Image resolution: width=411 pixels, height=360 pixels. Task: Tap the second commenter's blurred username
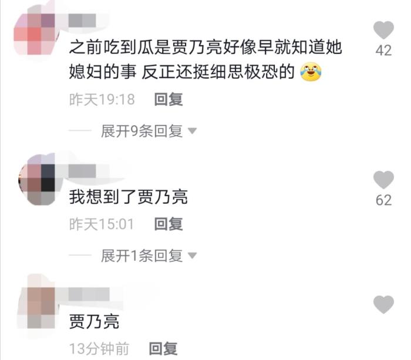click(82, 171)
